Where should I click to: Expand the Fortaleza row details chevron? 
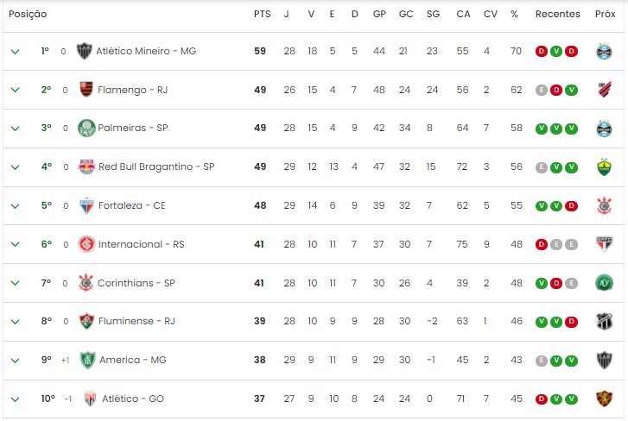pyautogui.click(x=16, y=206)
